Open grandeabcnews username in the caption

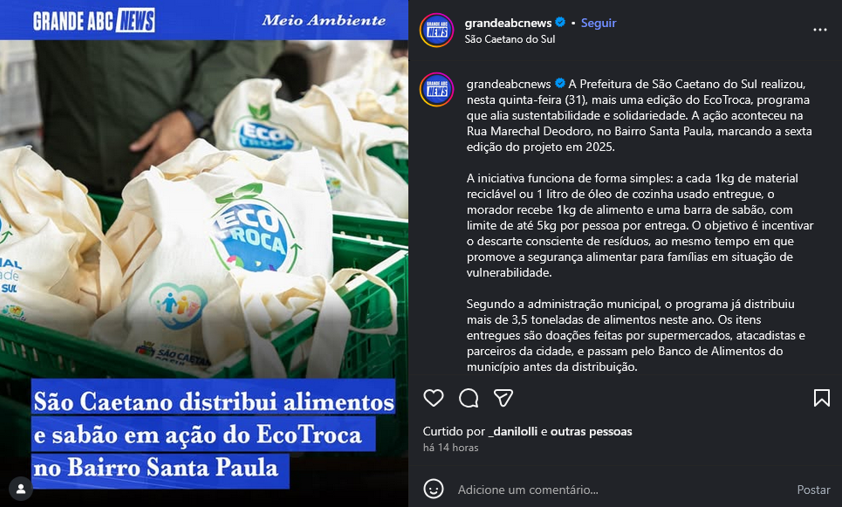[509, 84]
